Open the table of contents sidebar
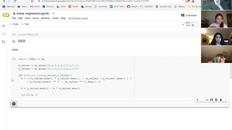Image resolution: width=232 pixels, height=130 pixels. (x=4, y=26)
